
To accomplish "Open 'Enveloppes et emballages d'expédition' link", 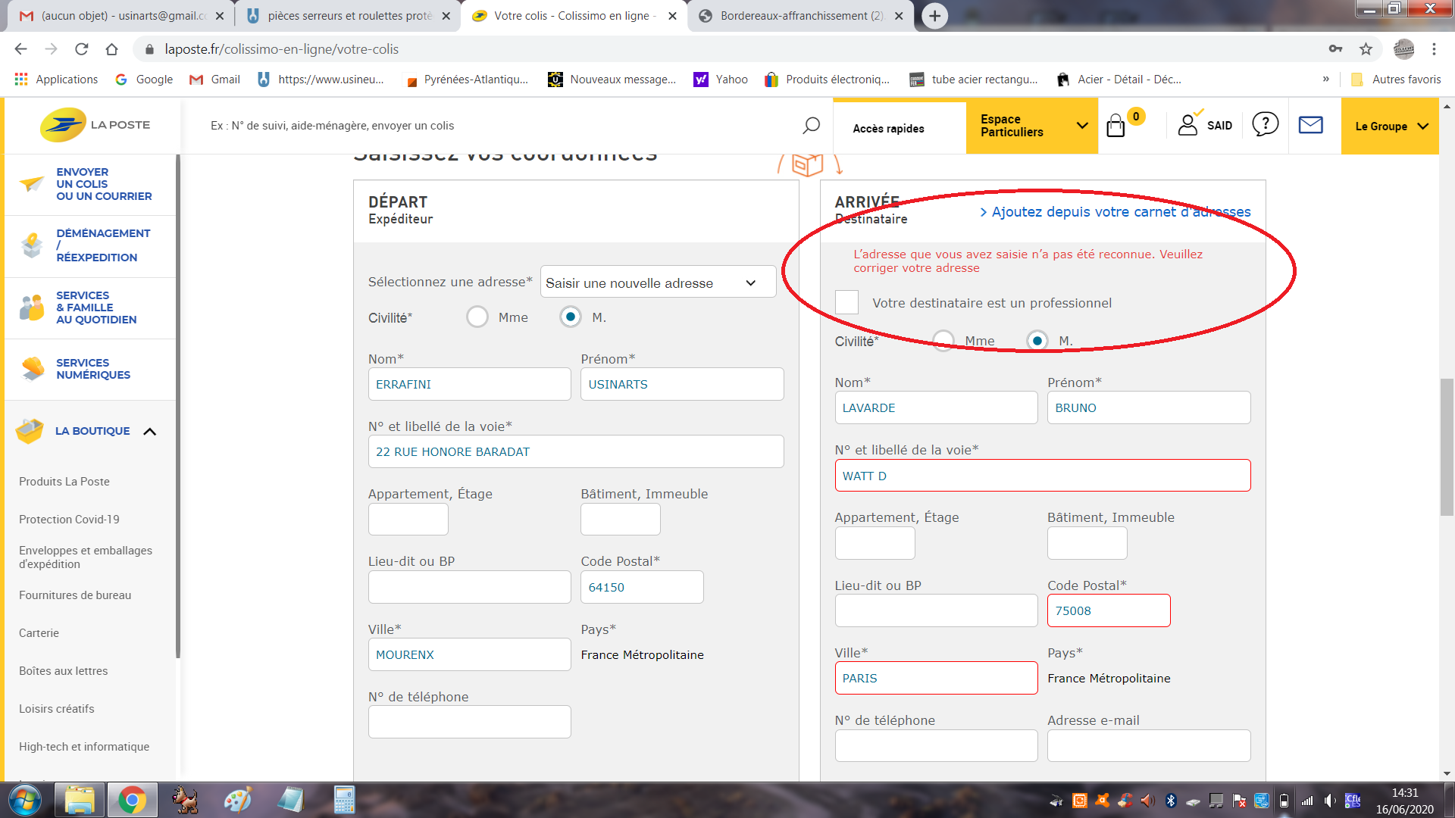I will pyautogui.click(x=86, y=557).
